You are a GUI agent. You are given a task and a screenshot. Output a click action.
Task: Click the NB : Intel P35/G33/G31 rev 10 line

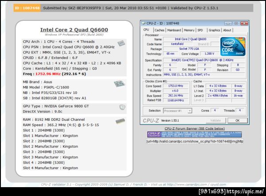tap(50, 93)
